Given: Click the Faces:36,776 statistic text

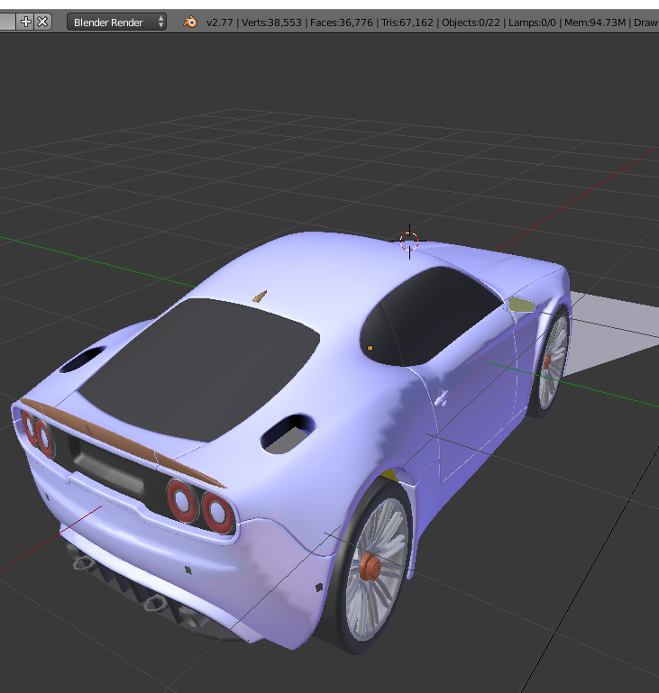Looking at the screenshot, I should [x=341, y=23].
